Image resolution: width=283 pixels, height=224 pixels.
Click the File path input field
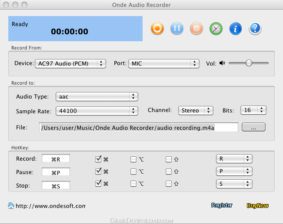138,127
